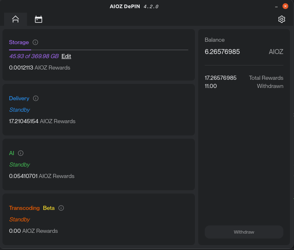Screen dimensions: 294x250
Task: Click the AI Standby status
Action: [x=20, y=165]
